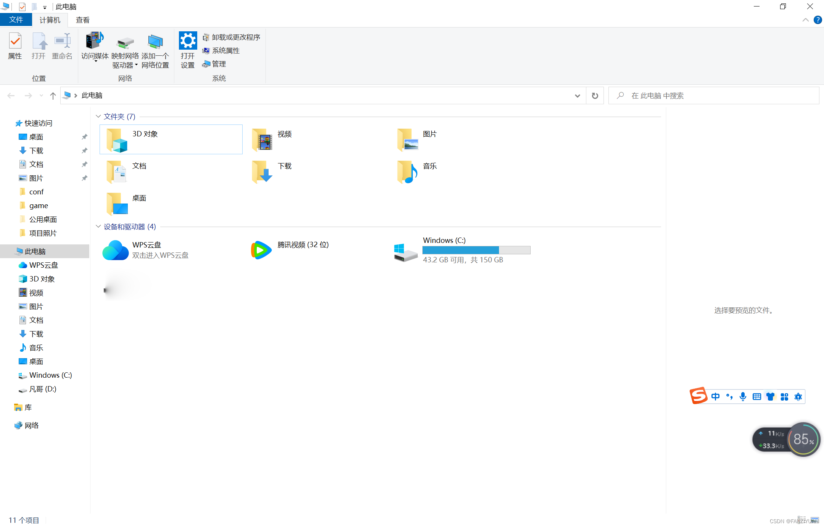Image resolution: width=824 pixels, height=527 pixels.
Task: Toggle the Sogou soft keyboard icon
Action: pyautogui.click(x=757, y=396)
